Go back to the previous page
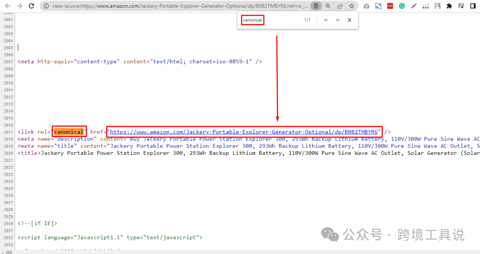The height and width of the screenshot is (254, 480). (8, 6)
